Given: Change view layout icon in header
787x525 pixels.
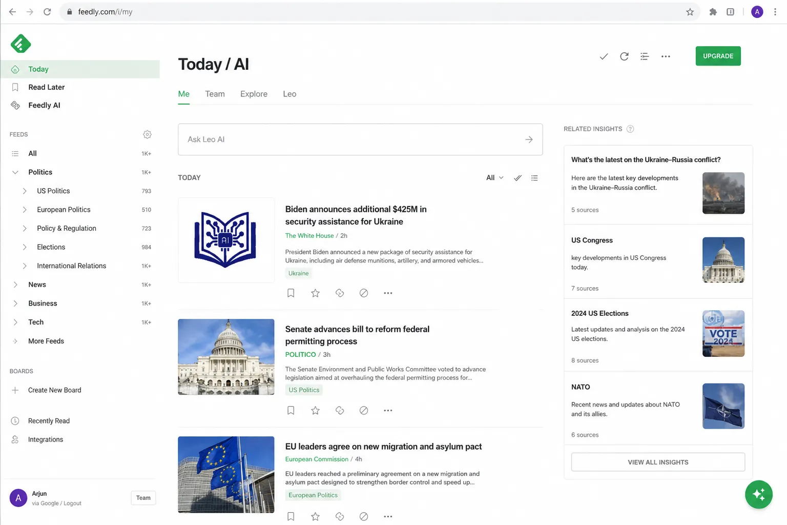Looking at the screenshot, I should (645, 56).
